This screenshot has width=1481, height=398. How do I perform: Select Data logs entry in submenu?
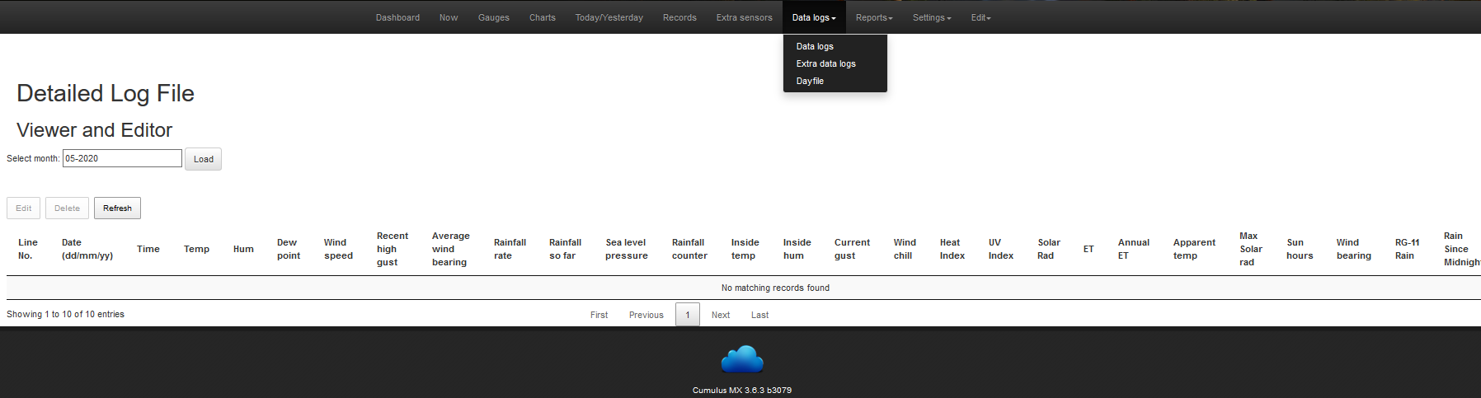(815, 46)
